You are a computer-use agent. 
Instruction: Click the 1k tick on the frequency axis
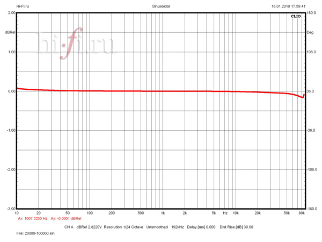[x=163, y=213]
